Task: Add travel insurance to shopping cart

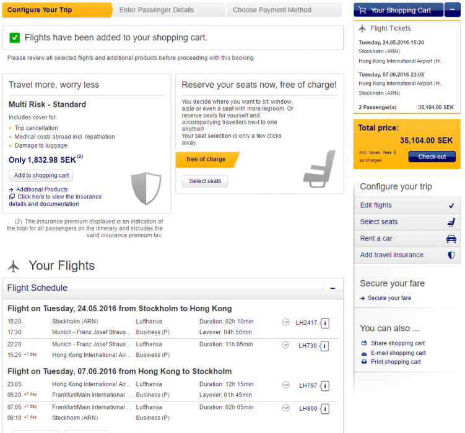Action: coord(42,175)
